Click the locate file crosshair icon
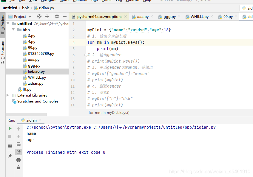The height and width of the screenshot is (177, 253). click(x=39, y=16)
